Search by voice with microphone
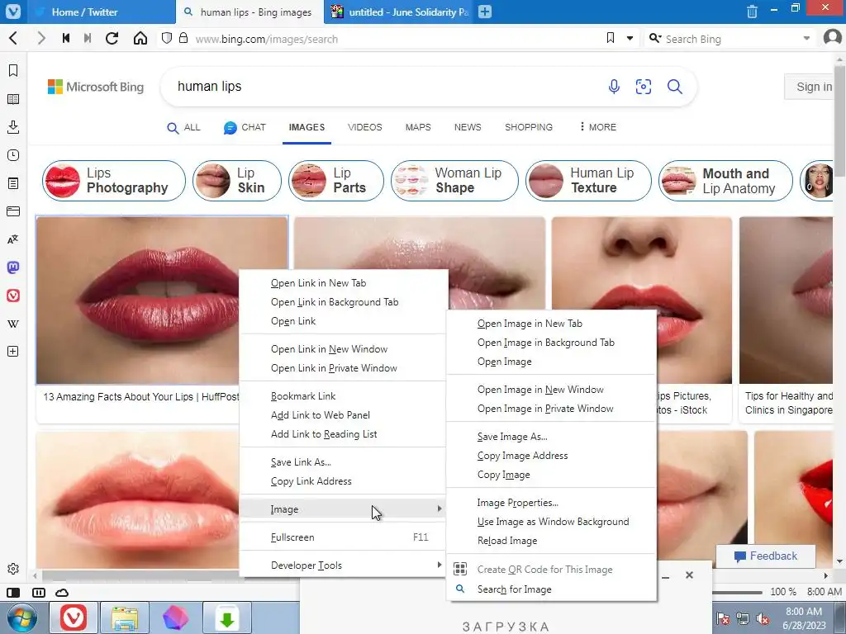This screenshot has width=846, height=634. tap(614, 86)
